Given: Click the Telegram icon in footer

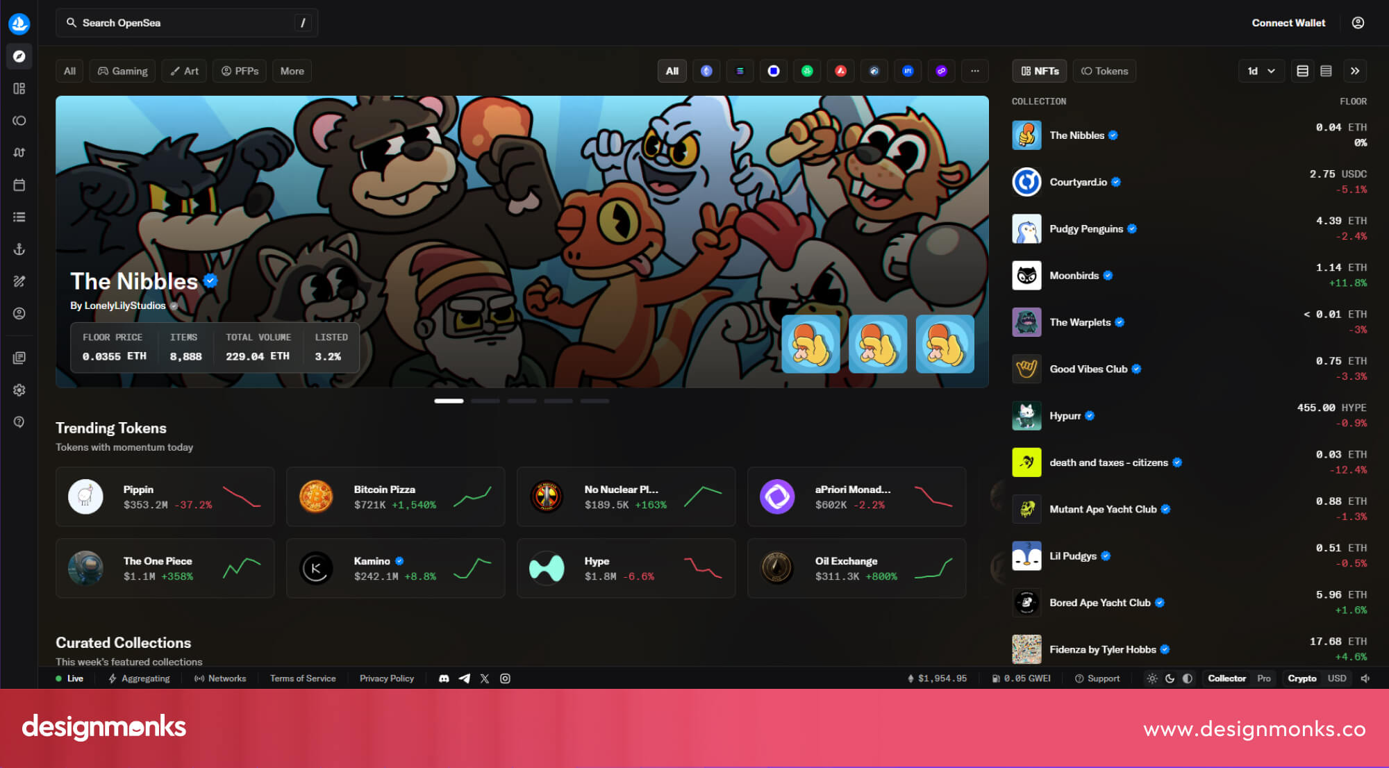Looking at the screenshot, I should tap(464, 678).
